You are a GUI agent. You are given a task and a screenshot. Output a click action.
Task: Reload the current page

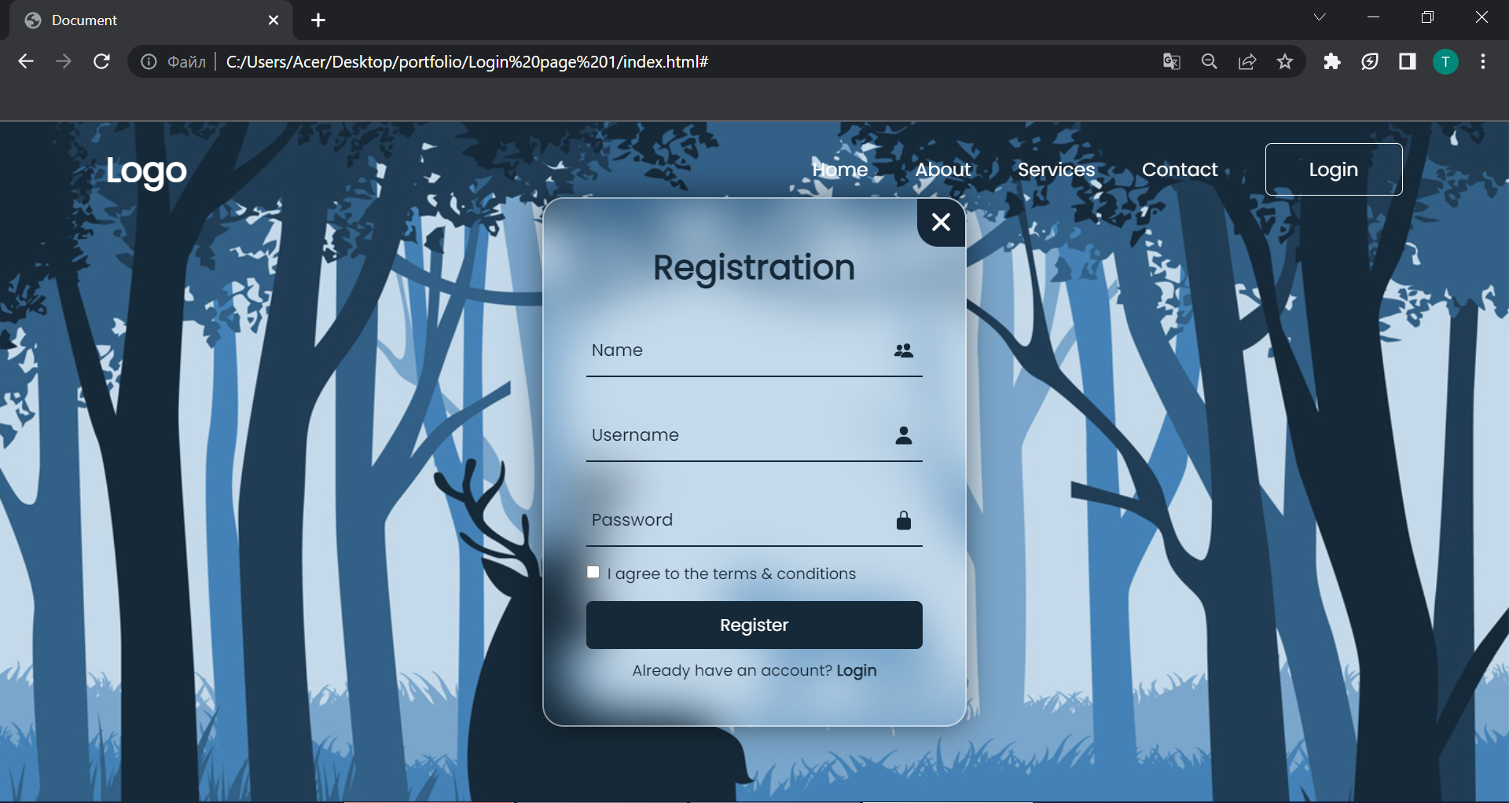coord(101,61)
